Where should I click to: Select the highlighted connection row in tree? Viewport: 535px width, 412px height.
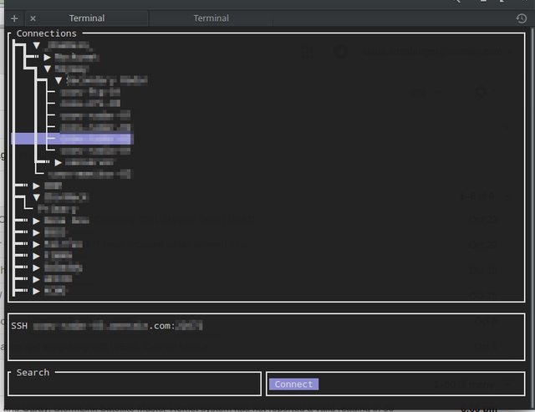[x=73, y=139]
